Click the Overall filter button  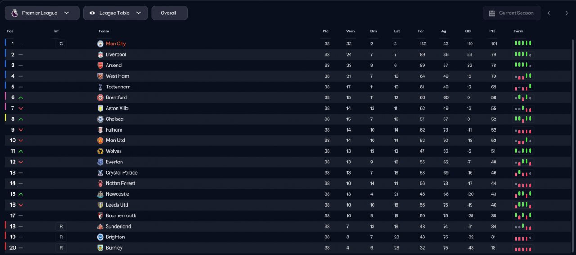pos(169,13)
